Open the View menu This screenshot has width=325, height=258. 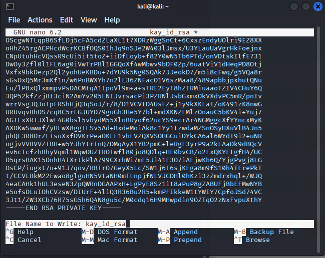[x=89, y=20]
